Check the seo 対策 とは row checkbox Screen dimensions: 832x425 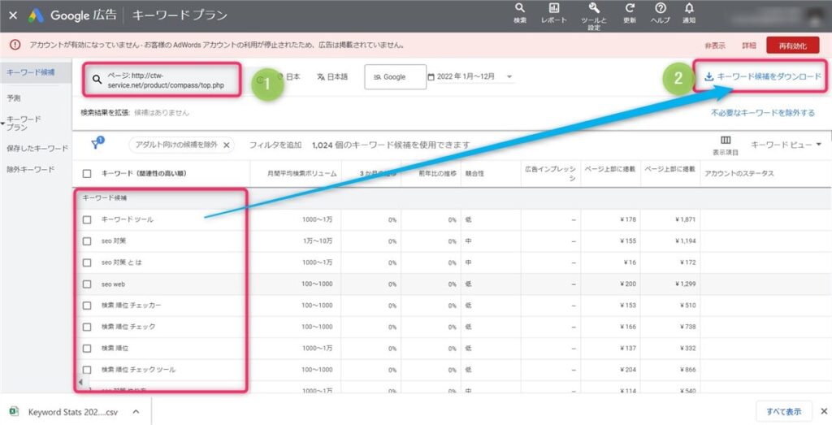[x=88, y=262]
